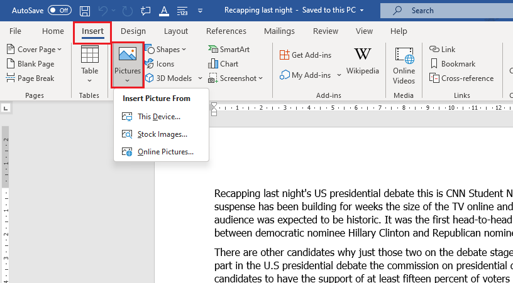
Task: Open the Layout tab
Action: coord(176,31)
